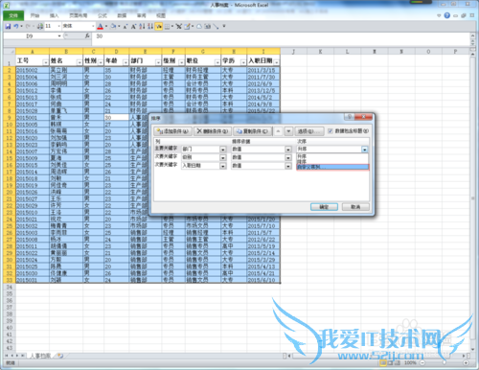
Task: Click the move condition up arrow button
Action: coord(278,131)
